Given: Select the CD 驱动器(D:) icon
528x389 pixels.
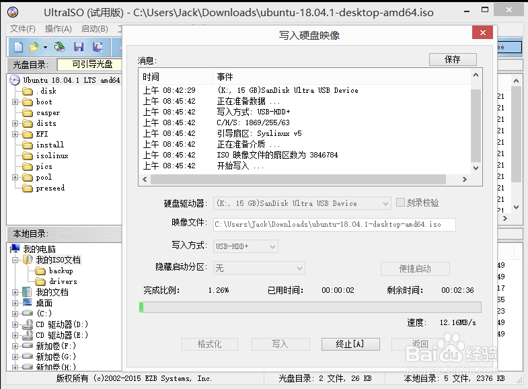Looking at the screenshot, I should pyautogui.click(x=28, y=324).
